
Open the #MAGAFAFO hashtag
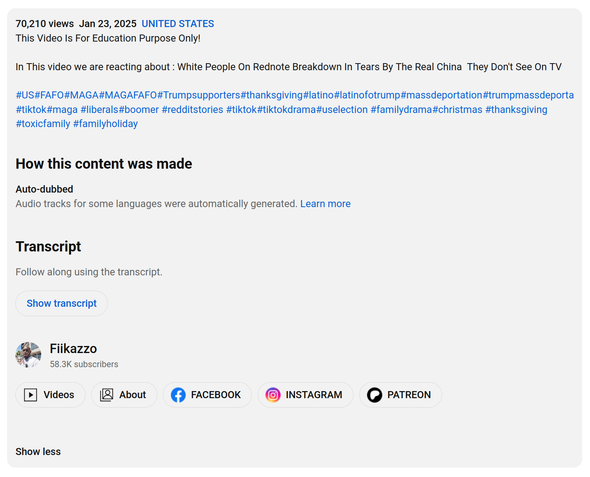(128, 95)
